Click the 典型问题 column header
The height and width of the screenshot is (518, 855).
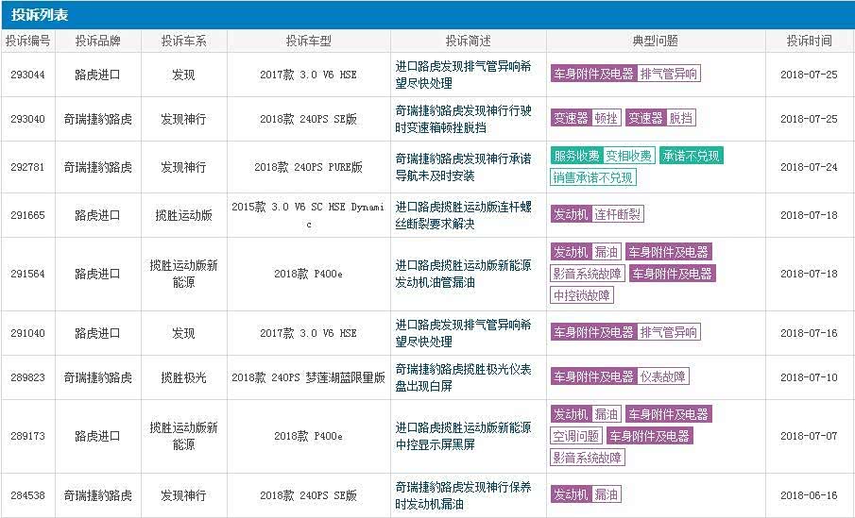[656, 42]
